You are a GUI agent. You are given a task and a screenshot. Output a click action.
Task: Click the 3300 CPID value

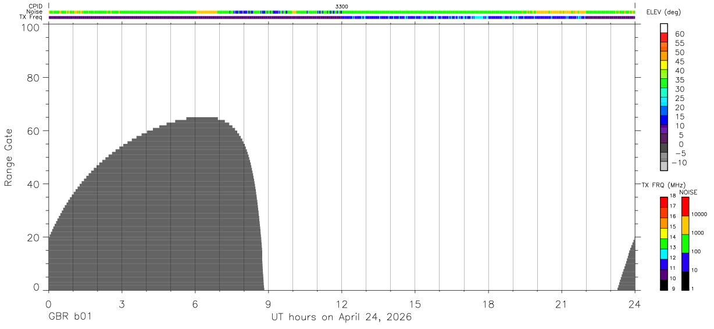(x=342, y=6)
